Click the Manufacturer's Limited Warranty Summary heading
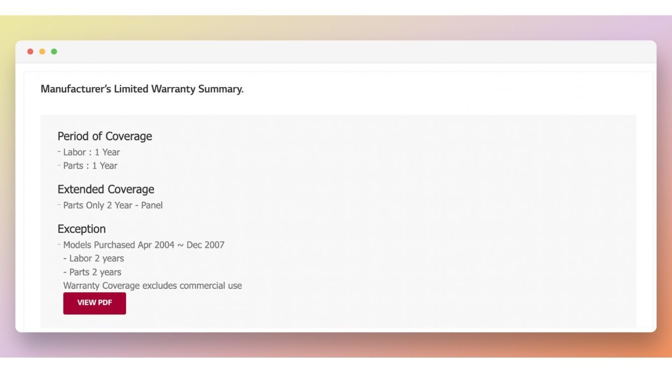The height and width of the screenshot is (373, 672). [142, 90]
